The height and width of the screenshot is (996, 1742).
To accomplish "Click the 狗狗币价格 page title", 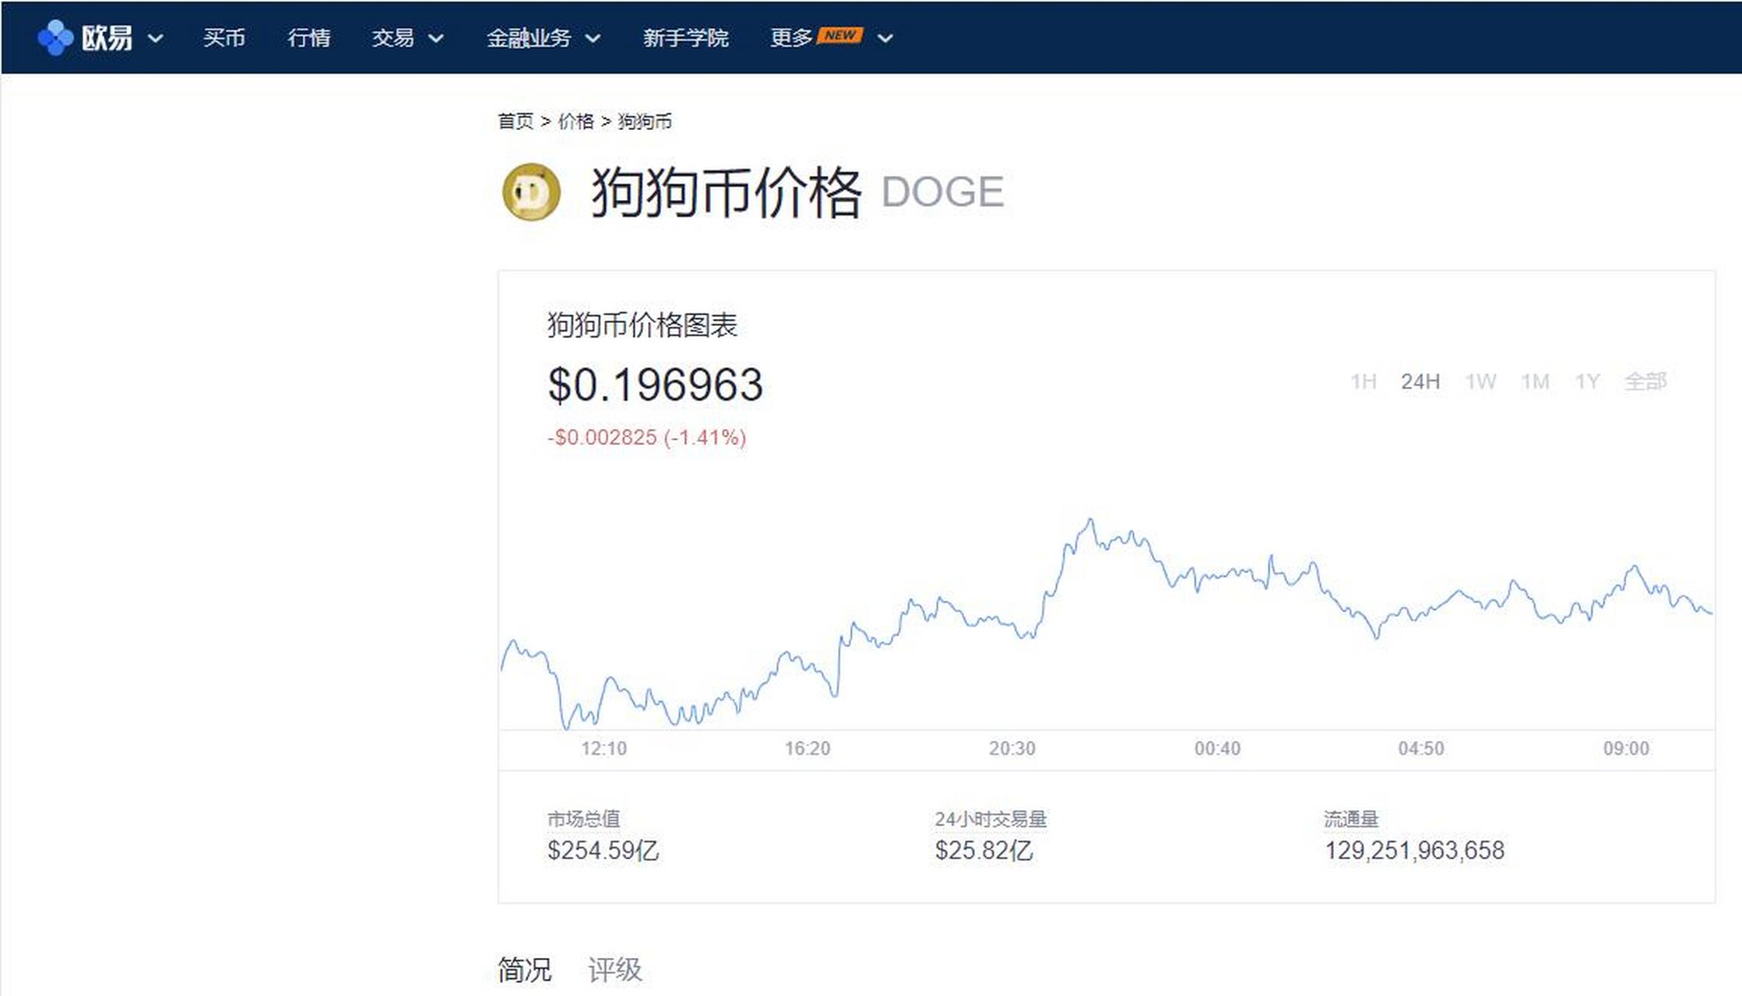I will coord(727,192).
